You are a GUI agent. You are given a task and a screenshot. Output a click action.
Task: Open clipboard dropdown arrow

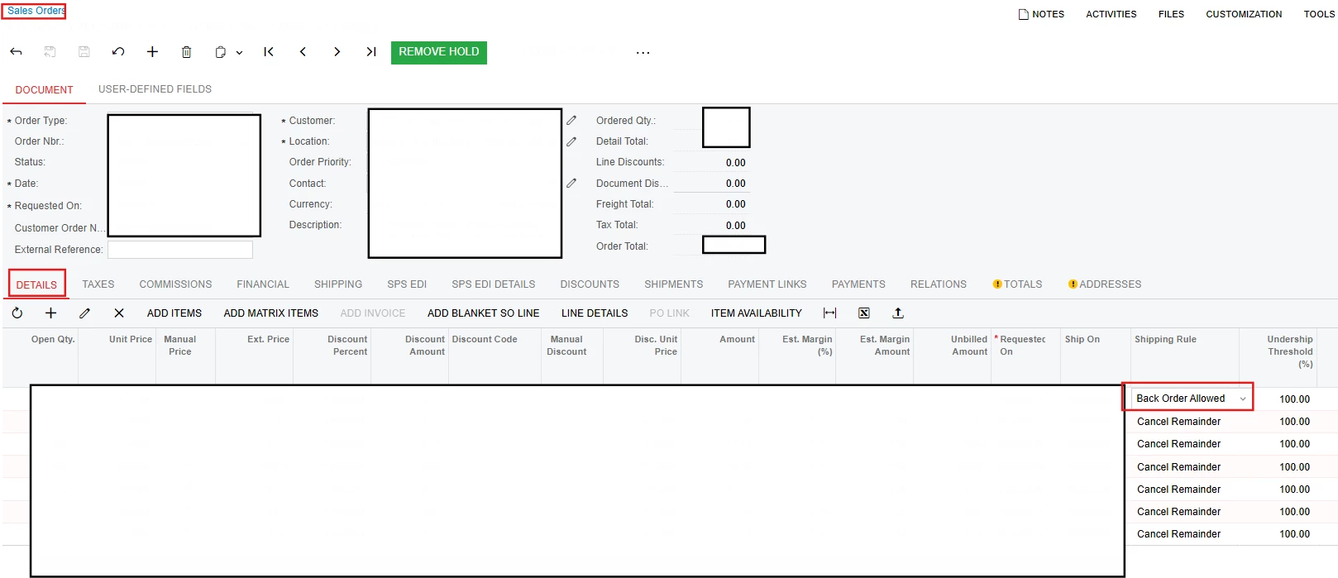(x=239, y=53)
